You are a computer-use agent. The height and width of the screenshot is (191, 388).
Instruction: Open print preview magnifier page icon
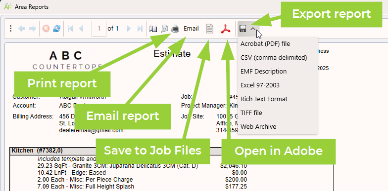tap(164, 29)
